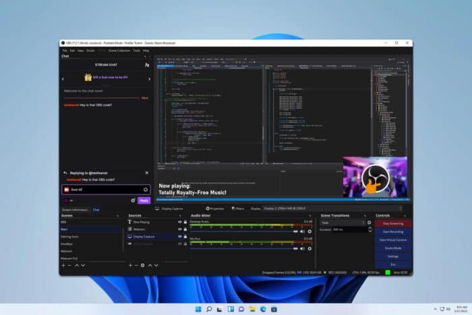The image size is (472, 315).
Task: Click the Start Recording button
Action: (393, 231)
